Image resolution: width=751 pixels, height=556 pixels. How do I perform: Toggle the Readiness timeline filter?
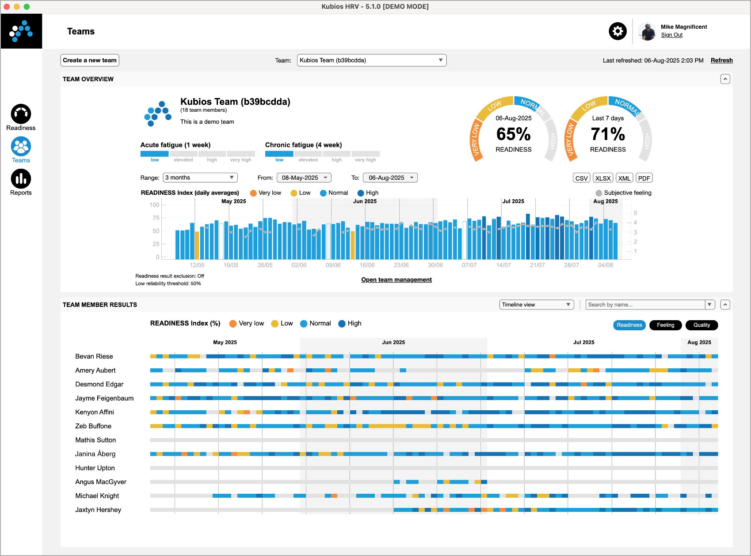[629, 325]
